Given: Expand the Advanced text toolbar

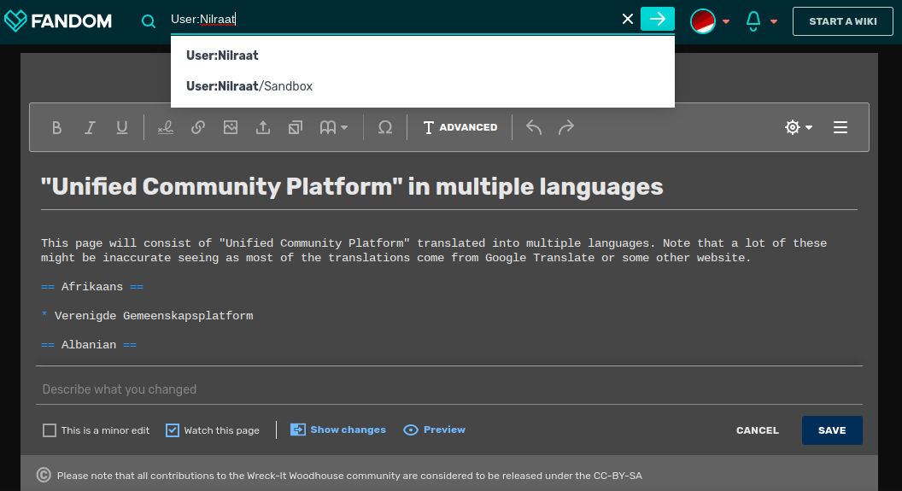Looking at the screenshot, I should point(460,127).
